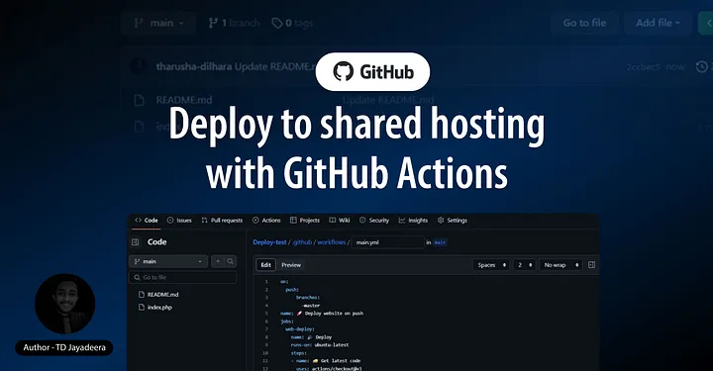Click the 0 tags link in background

[292, 23]
